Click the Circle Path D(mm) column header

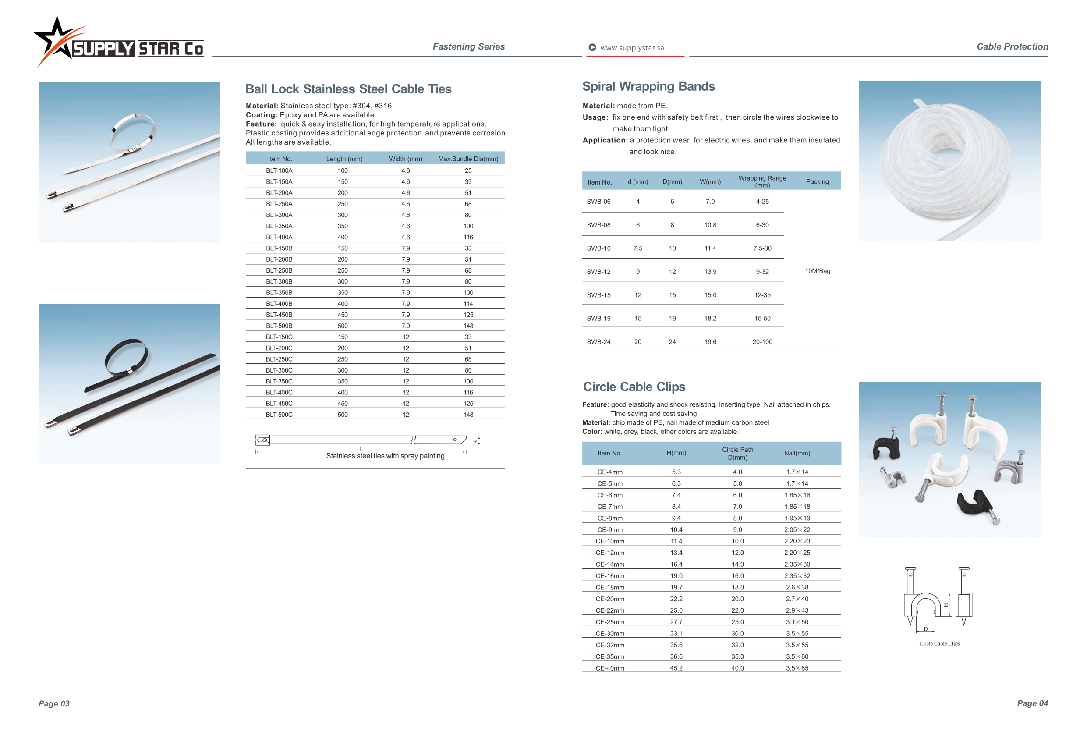[738, 454]
